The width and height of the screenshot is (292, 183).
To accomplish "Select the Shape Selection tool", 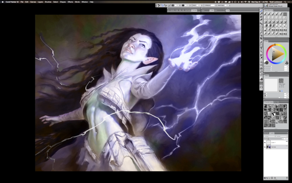I will click(261, 51).
